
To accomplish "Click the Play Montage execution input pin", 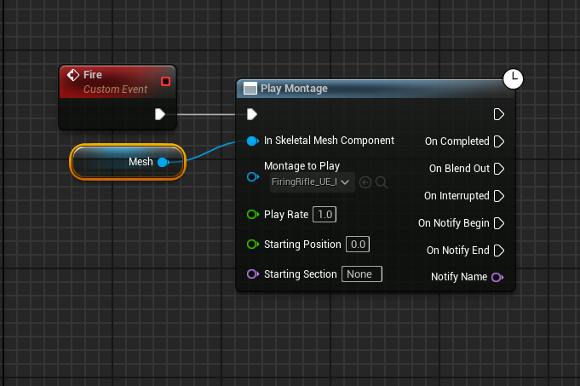I will coord(252,114).
